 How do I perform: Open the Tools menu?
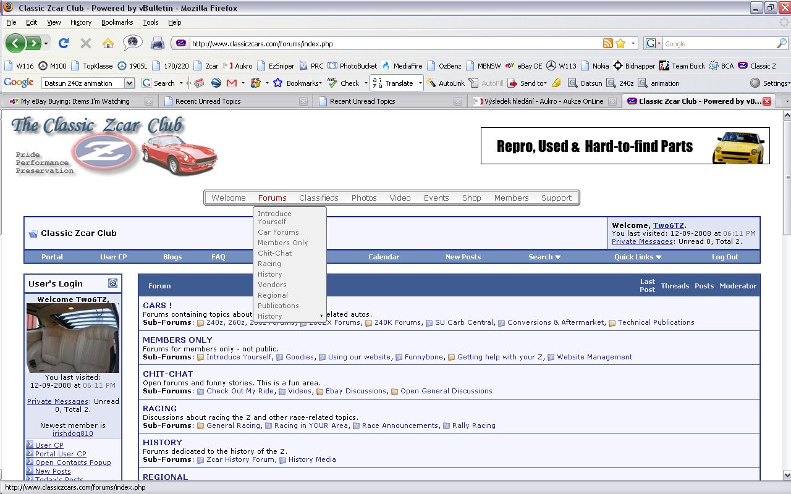point(151,22)
